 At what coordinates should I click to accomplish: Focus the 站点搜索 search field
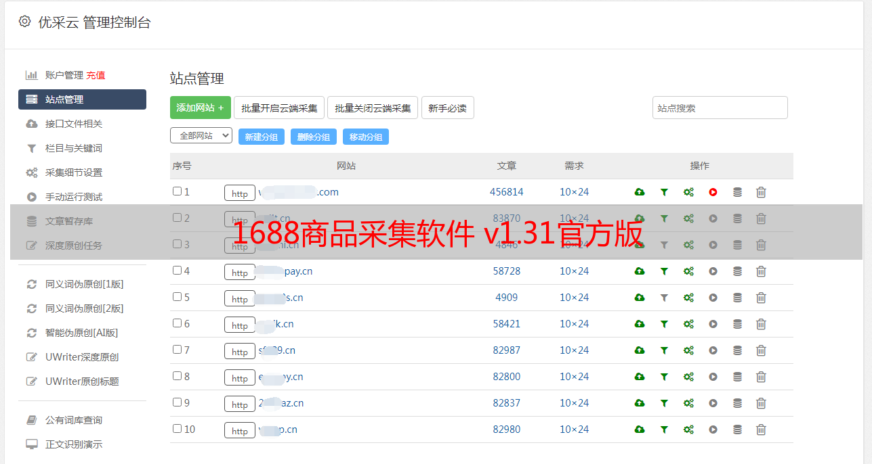click(720, 108)
